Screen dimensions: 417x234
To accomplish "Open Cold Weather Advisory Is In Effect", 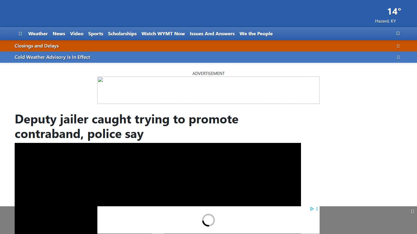I will (x=53, y=57).
